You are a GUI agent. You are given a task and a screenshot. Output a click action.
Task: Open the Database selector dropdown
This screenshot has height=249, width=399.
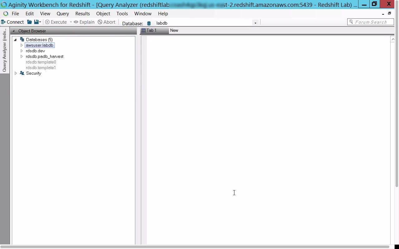[x=255, y=23]
